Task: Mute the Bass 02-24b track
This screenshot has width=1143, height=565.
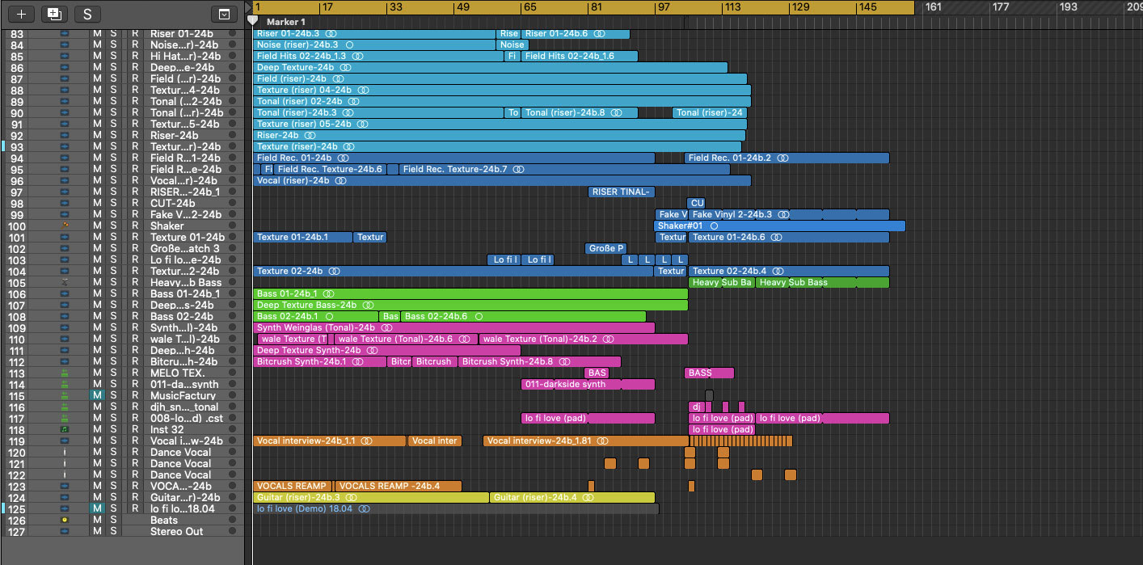Action: pos(97,316)
